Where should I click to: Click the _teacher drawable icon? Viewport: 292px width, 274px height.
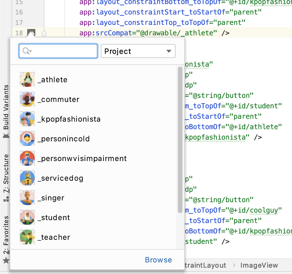click(x=27, y=237)
